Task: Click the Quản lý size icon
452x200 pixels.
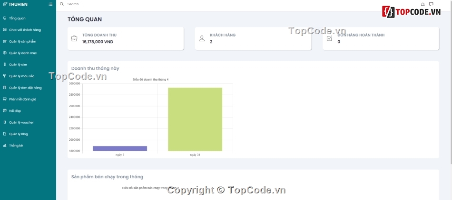Action: click(4, 64)
